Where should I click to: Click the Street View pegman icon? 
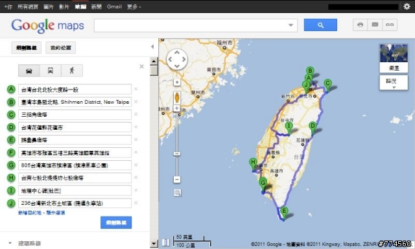177,98
